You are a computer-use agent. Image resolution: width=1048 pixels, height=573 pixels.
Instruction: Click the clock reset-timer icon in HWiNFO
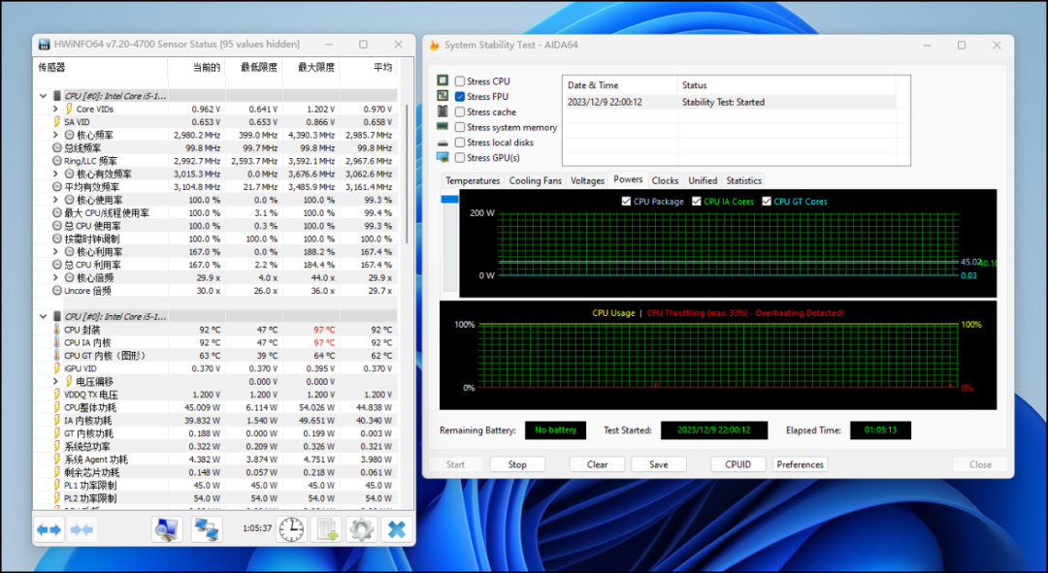[x=291, y=529]
